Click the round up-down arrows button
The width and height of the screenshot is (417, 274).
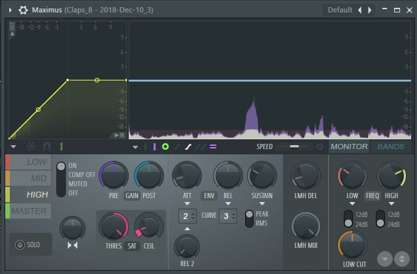coord(402,259)
